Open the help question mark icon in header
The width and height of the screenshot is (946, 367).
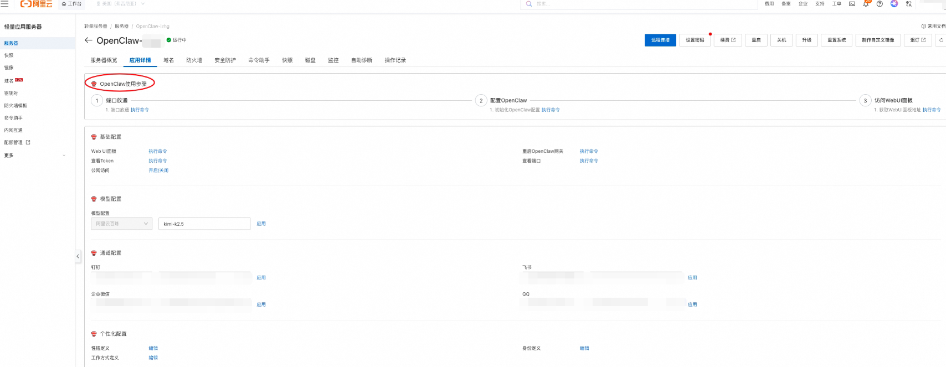[x=880, y=3]
